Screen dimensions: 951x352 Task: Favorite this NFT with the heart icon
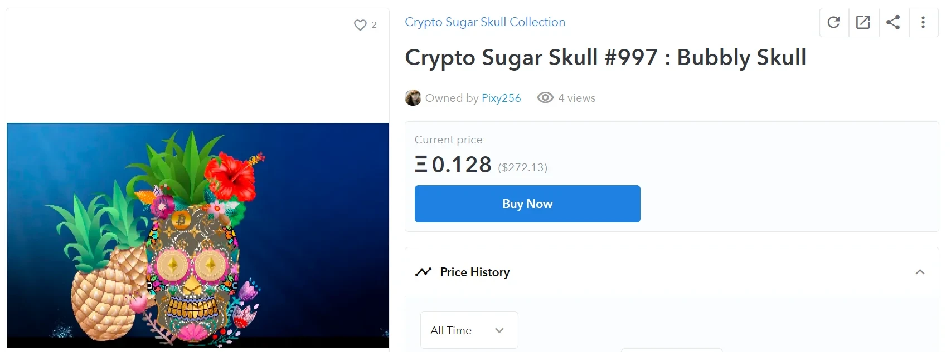[360, 25]
